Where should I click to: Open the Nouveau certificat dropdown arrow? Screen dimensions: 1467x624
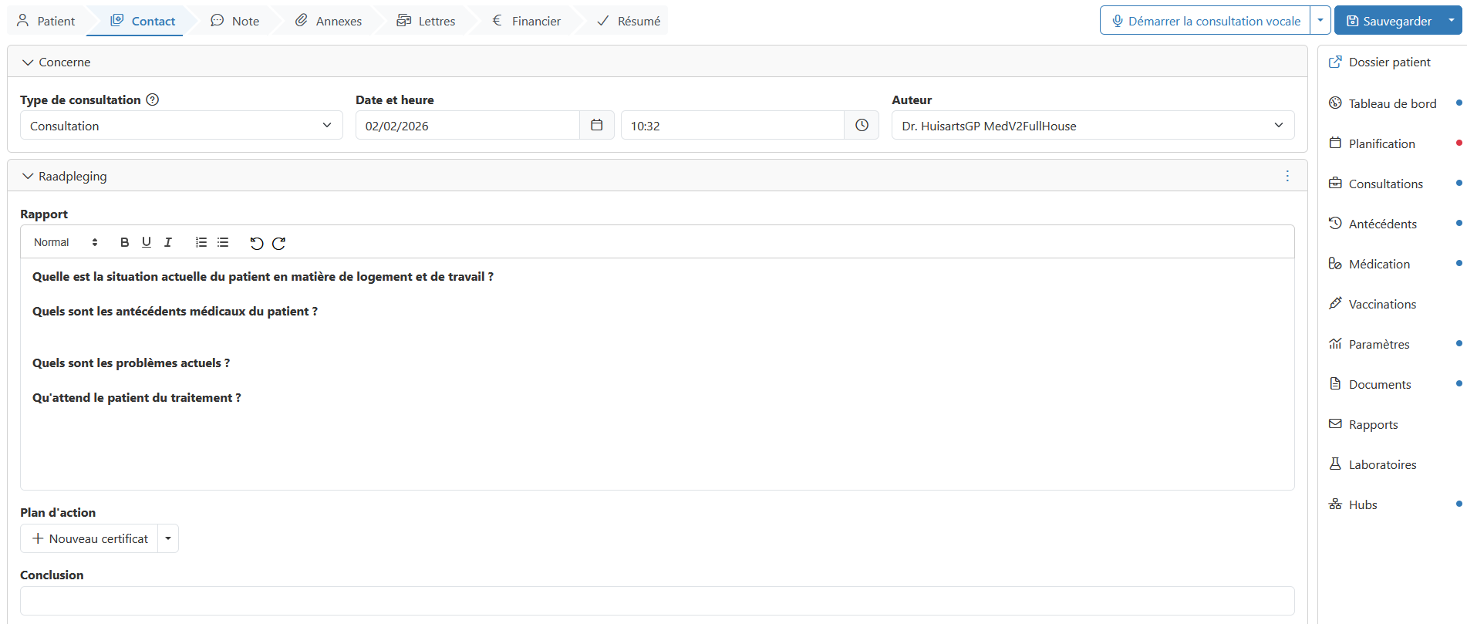coord(168,538)
